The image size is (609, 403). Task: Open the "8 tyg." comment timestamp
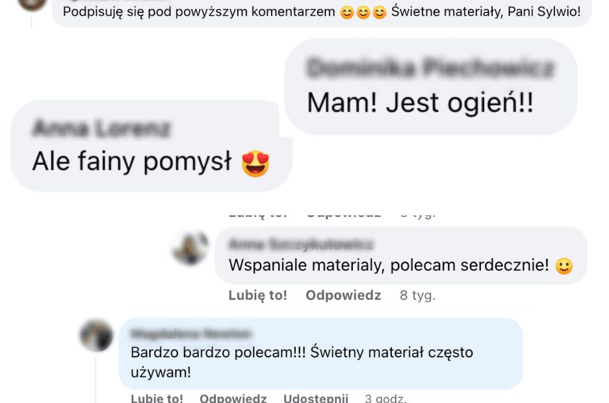point(417,295)
